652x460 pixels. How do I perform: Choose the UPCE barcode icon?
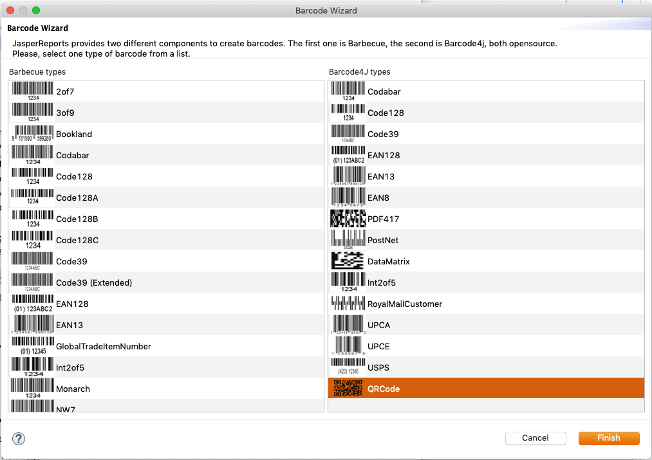coord(348,345)
